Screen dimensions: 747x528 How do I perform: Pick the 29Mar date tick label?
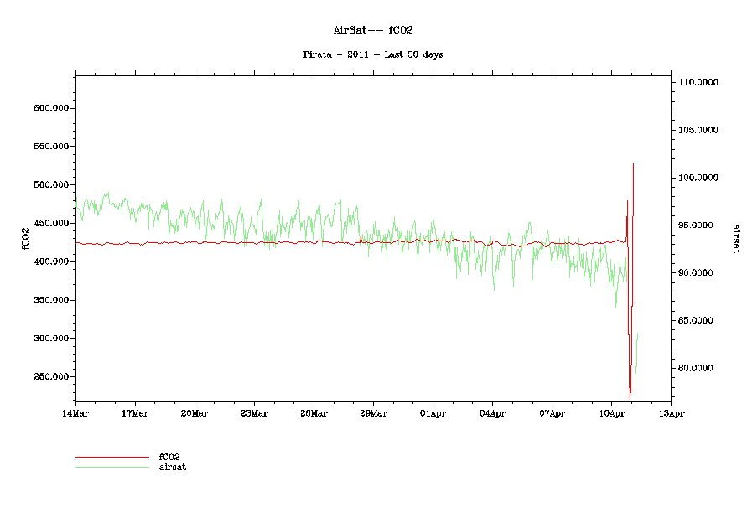[373, 413]
